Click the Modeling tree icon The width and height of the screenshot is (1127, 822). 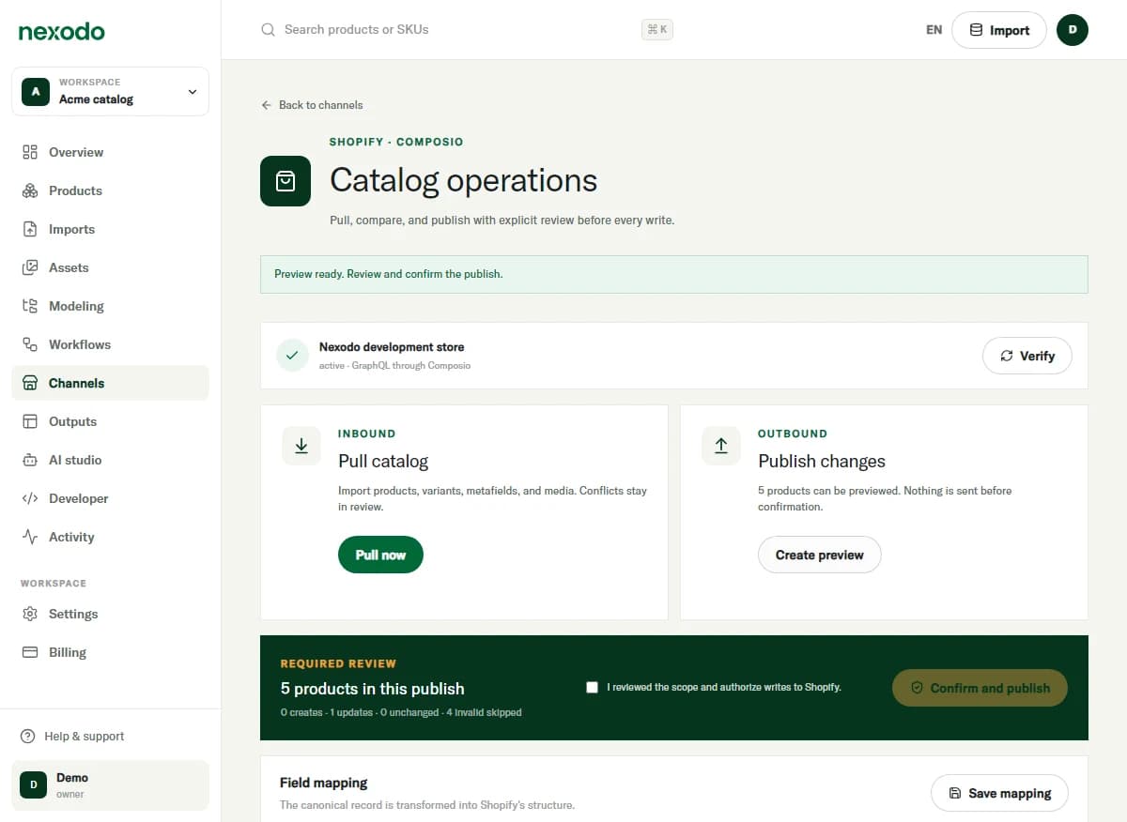30,306
